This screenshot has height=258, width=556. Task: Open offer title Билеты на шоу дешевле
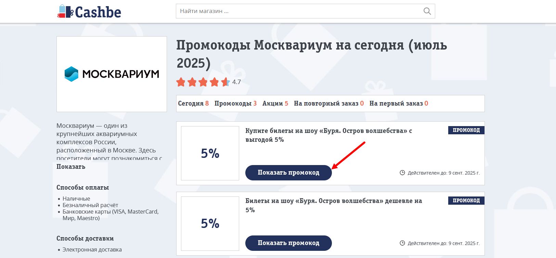[334, 205]
